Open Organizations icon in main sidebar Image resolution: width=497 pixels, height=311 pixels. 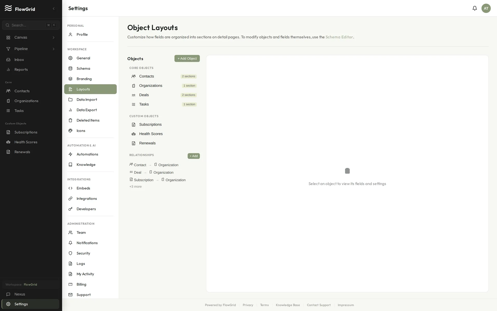click(8, 101)
